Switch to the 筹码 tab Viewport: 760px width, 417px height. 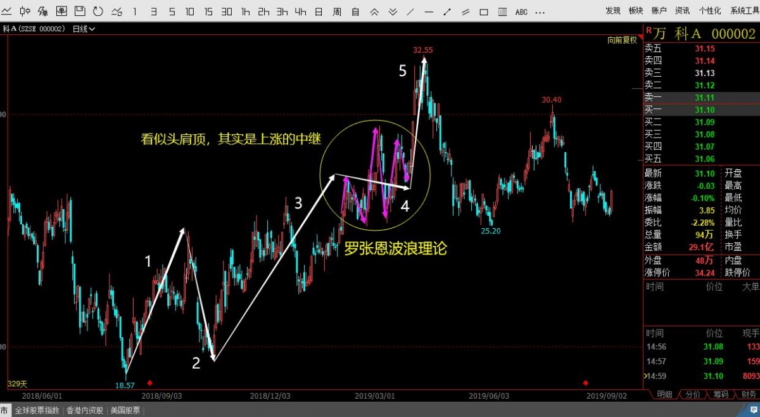pos(721,394)
